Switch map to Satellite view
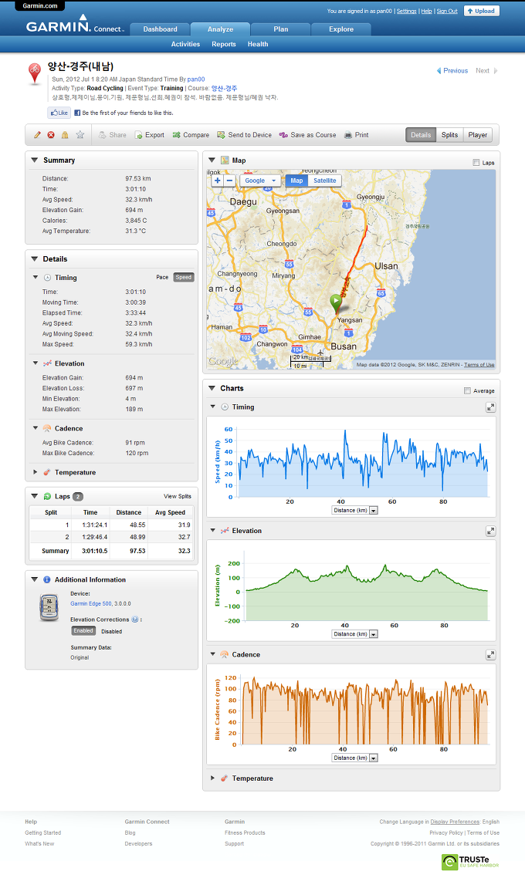 pos(325,181)
